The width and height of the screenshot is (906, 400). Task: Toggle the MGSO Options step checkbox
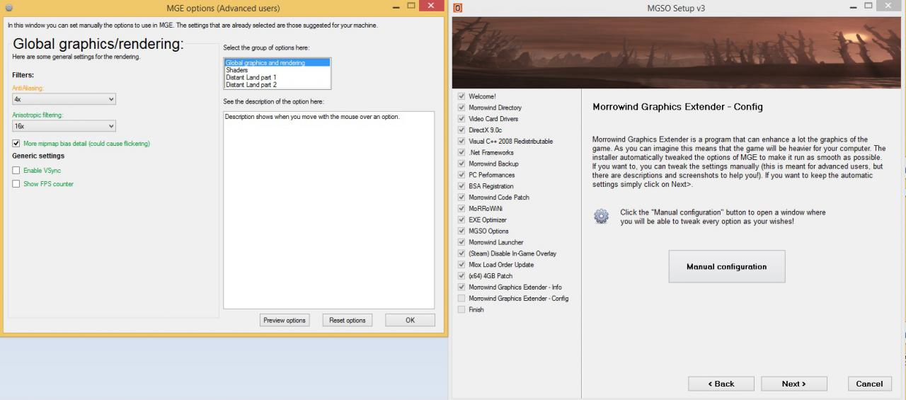tap(461, 231)
